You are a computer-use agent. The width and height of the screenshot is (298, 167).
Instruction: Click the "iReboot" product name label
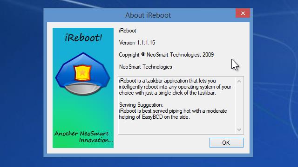(128, 31)
